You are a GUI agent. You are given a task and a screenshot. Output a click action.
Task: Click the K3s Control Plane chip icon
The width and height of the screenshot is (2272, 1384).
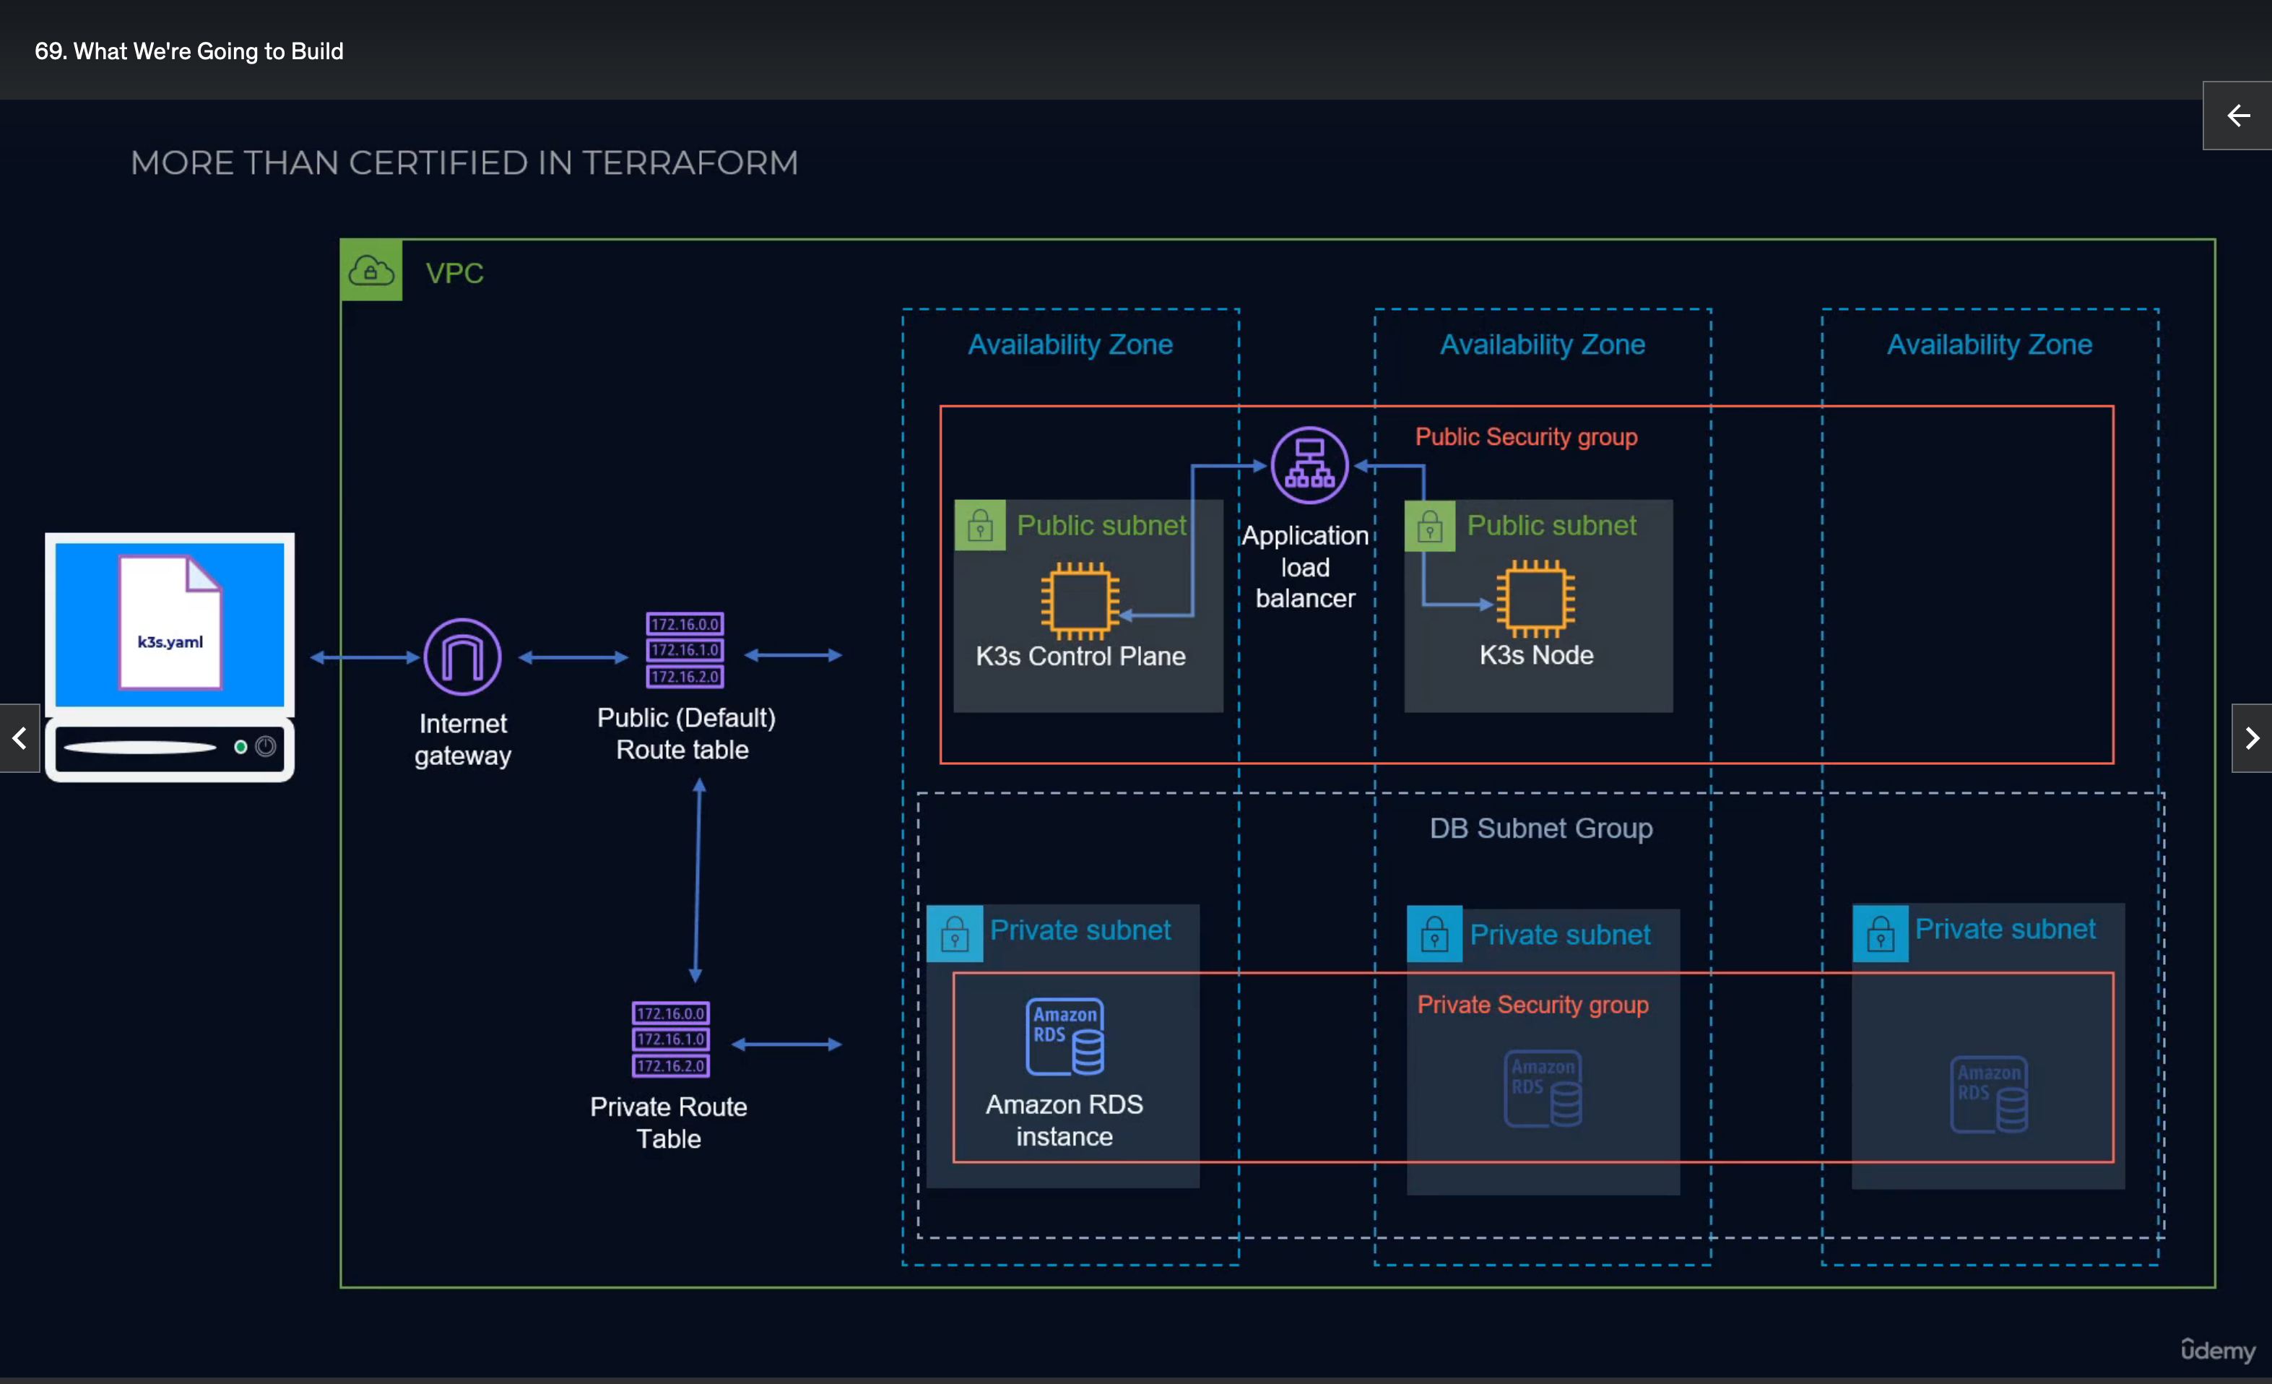[1080, 600]
